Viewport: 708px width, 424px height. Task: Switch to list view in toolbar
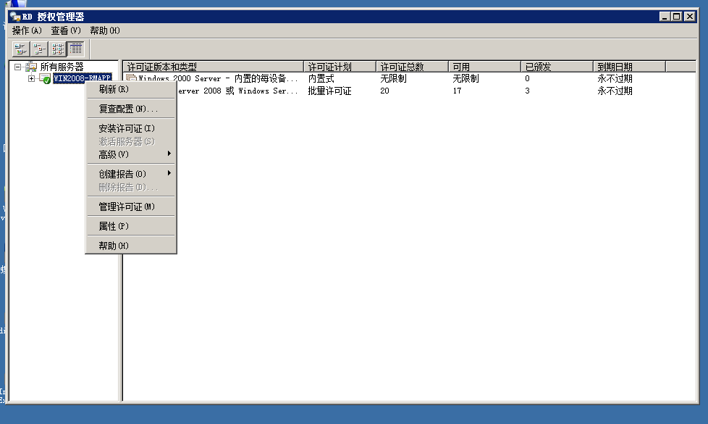[x=58, y=49]
